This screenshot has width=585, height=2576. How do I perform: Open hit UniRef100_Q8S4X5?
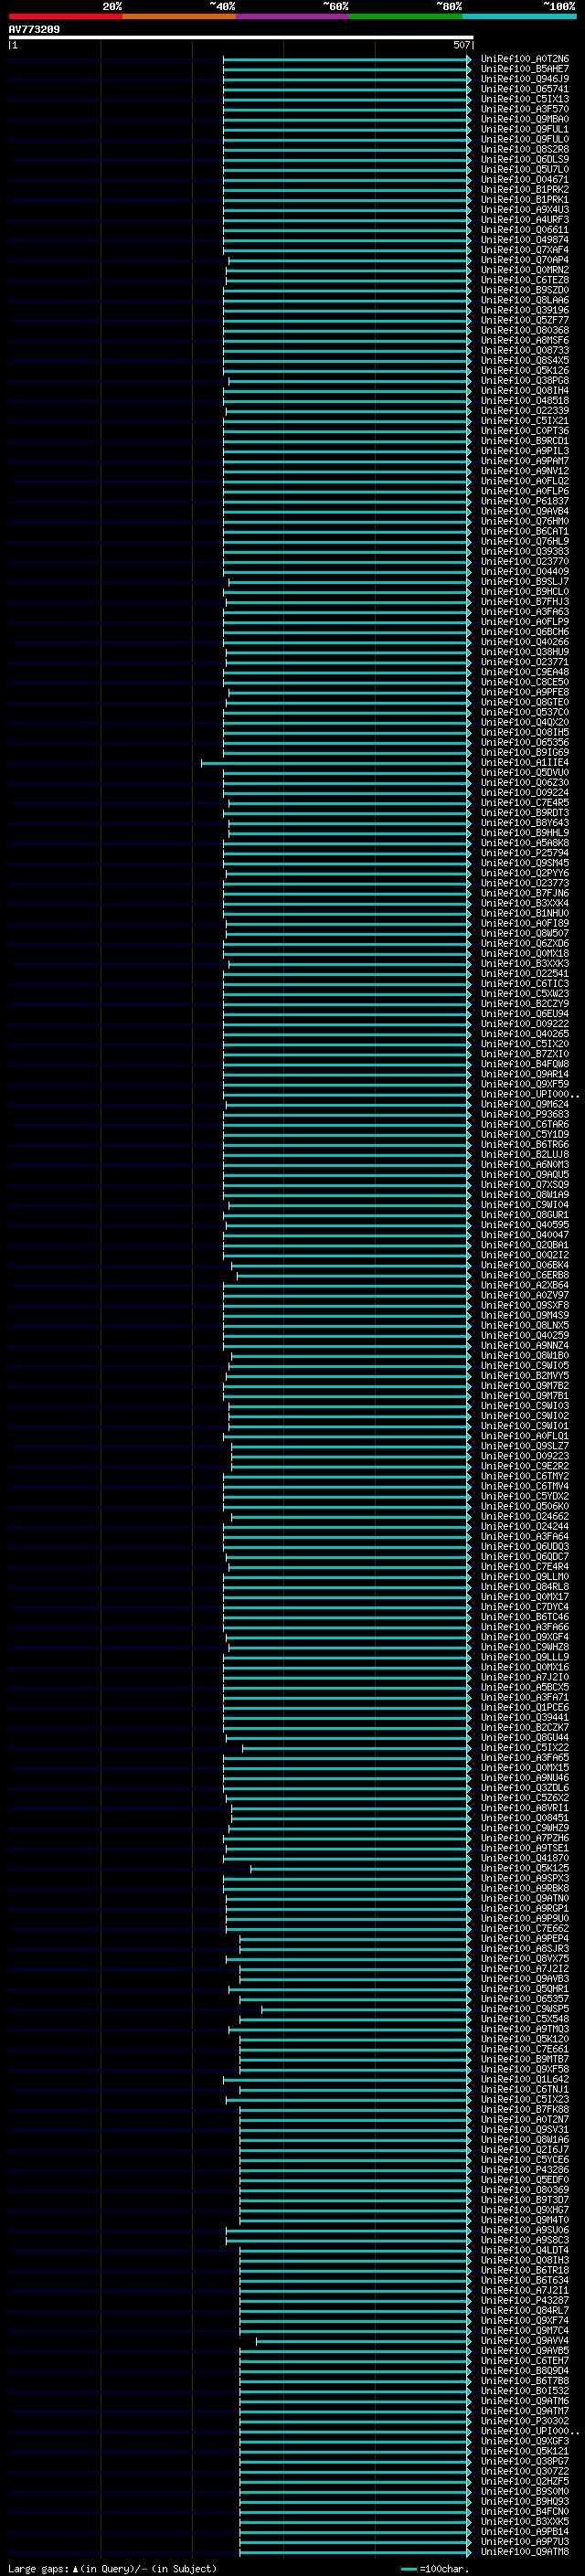524,361
